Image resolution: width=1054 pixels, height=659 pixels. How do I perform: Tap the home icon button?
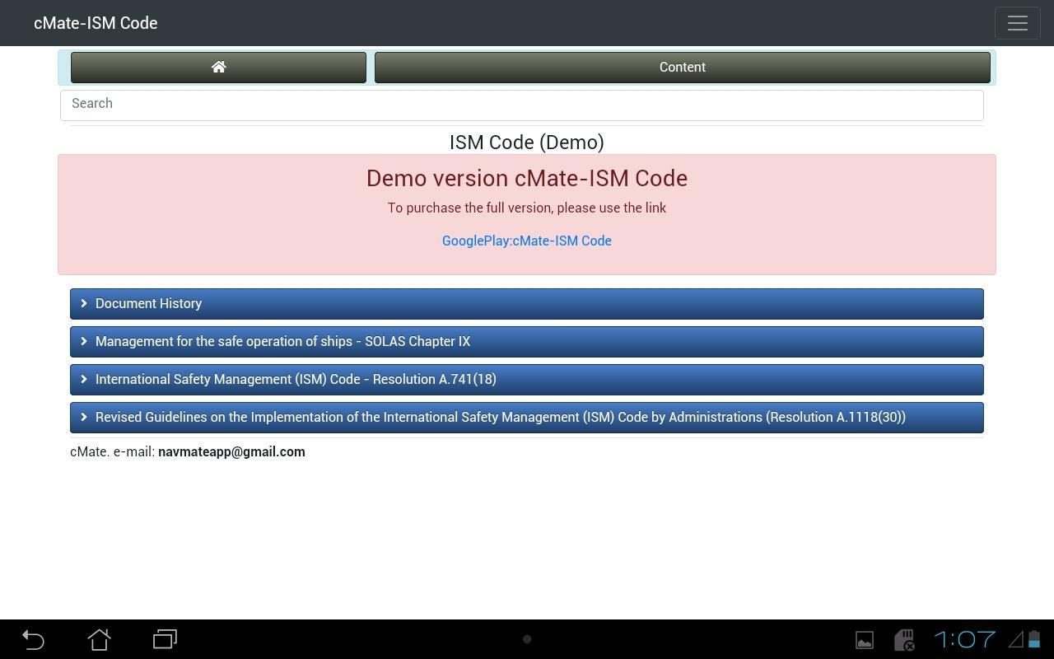(218, 68)
